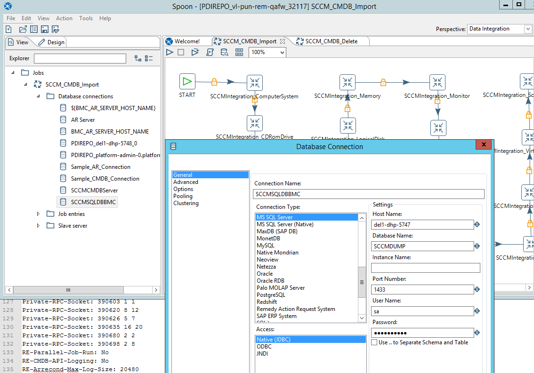
Task: Click the Open file folder icon
Action: [x=23, y=29]
